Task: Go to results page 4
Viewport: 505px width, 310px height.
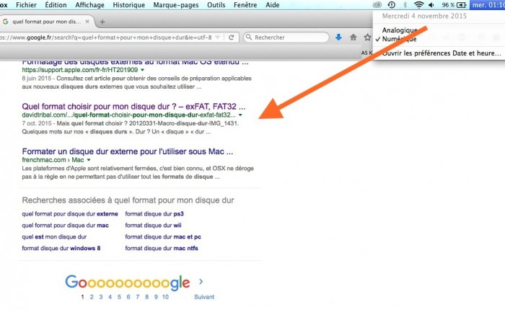Action: [110, 297]
